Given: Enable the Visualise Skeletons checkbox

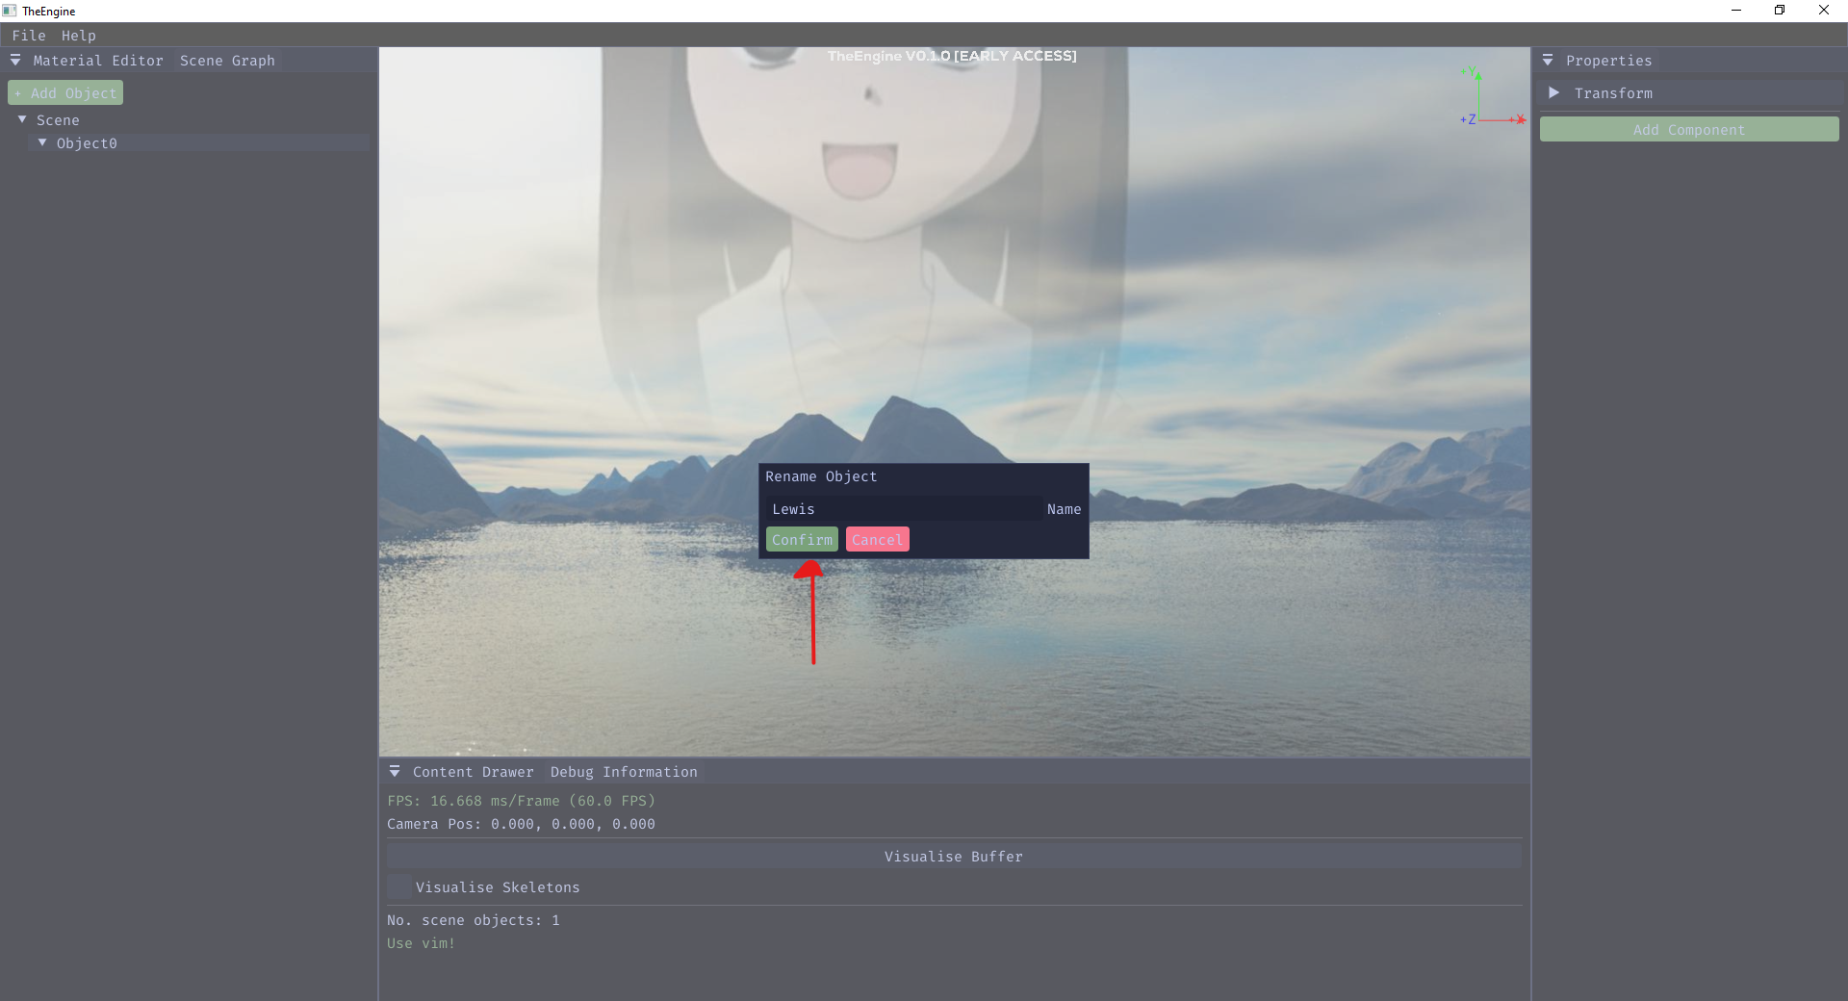Looking at the screenshot, I should [x=398, y=887].
